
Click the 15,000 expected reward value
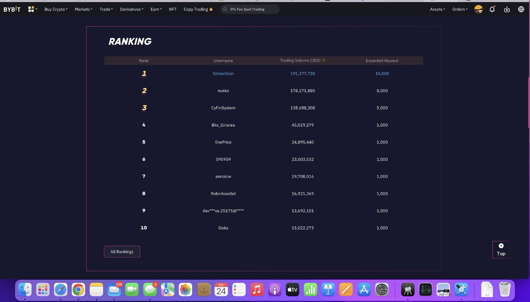pyautogui.click(x=382, y=74)
